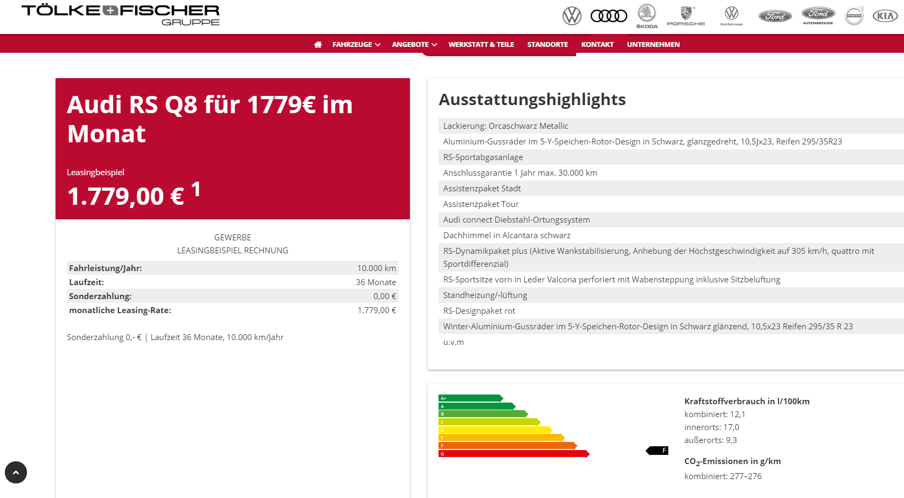Open the Unternehmen menu item
The image size is (904, 498).
653,45
